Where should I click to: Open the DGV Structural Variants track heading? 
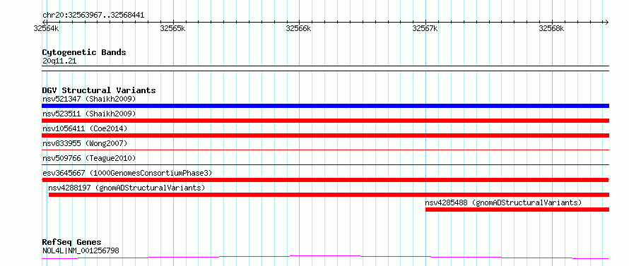(99, 90)
